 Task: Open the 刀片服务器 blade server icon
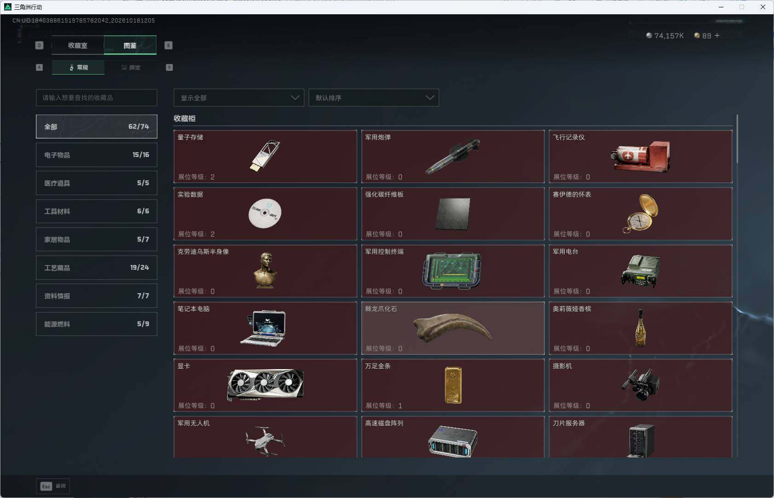(x=641, y=440)
